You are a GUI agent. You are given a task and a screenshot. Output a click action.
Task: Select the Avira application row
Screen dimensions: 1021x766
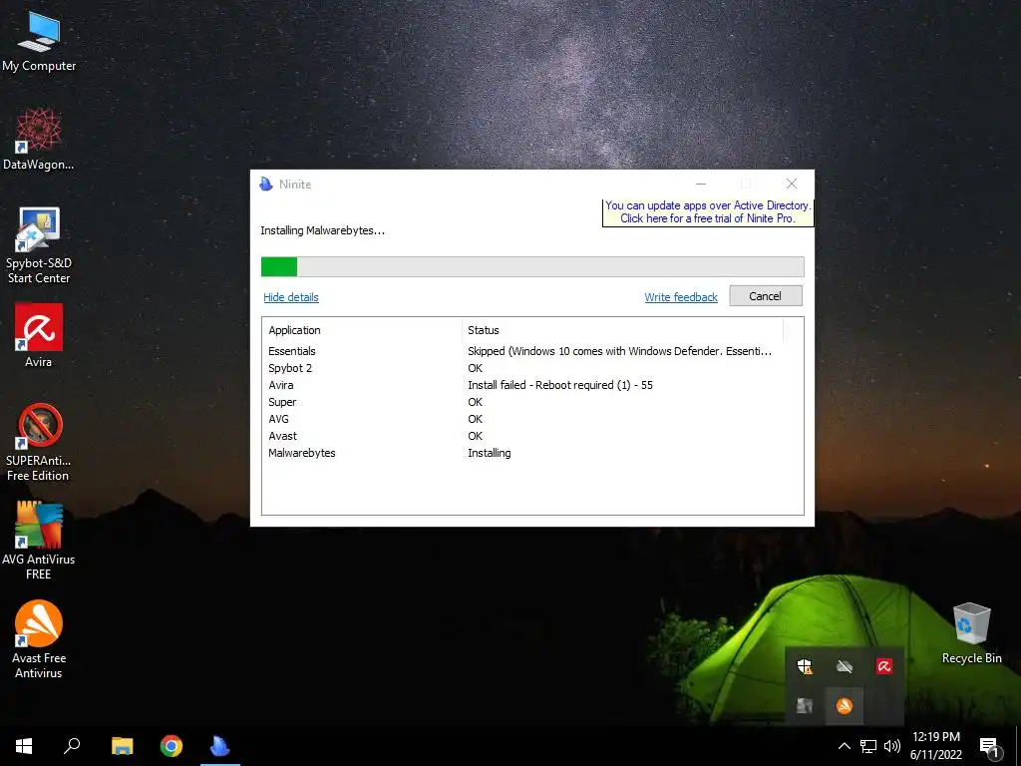click(x=532, y=385)
